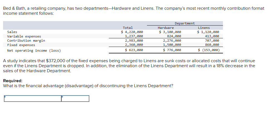Click the $372,000 amount in the paragraph
Image resolution: width=280 pixels, height=113 pixels.
[56, 61]
